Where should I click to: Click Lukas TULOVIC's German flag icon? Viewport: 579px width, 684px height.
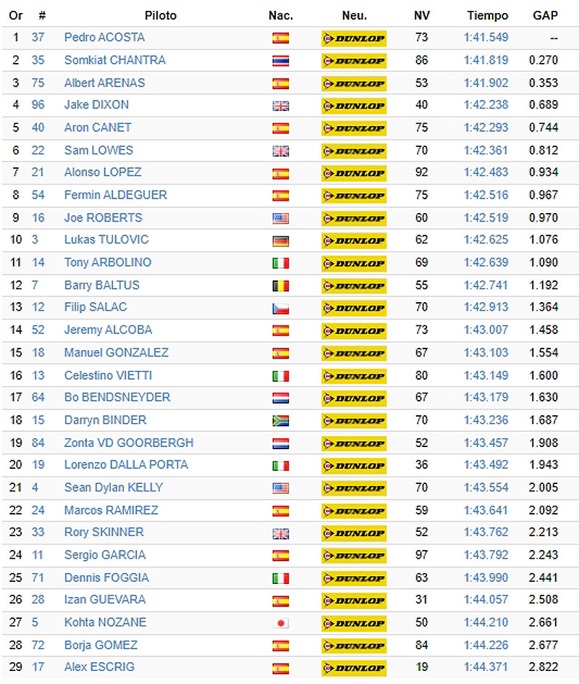point(281,241)
